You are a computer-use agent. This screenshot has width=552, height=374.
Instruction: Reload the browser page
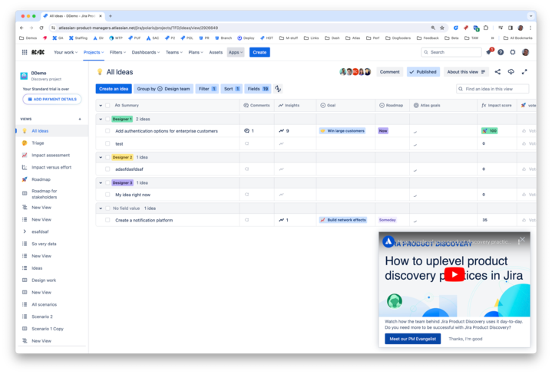[x=41, y=28]
